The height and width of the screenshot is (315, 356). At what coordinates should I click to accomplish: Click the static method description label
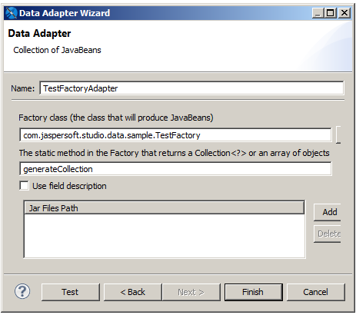(174, 153)
